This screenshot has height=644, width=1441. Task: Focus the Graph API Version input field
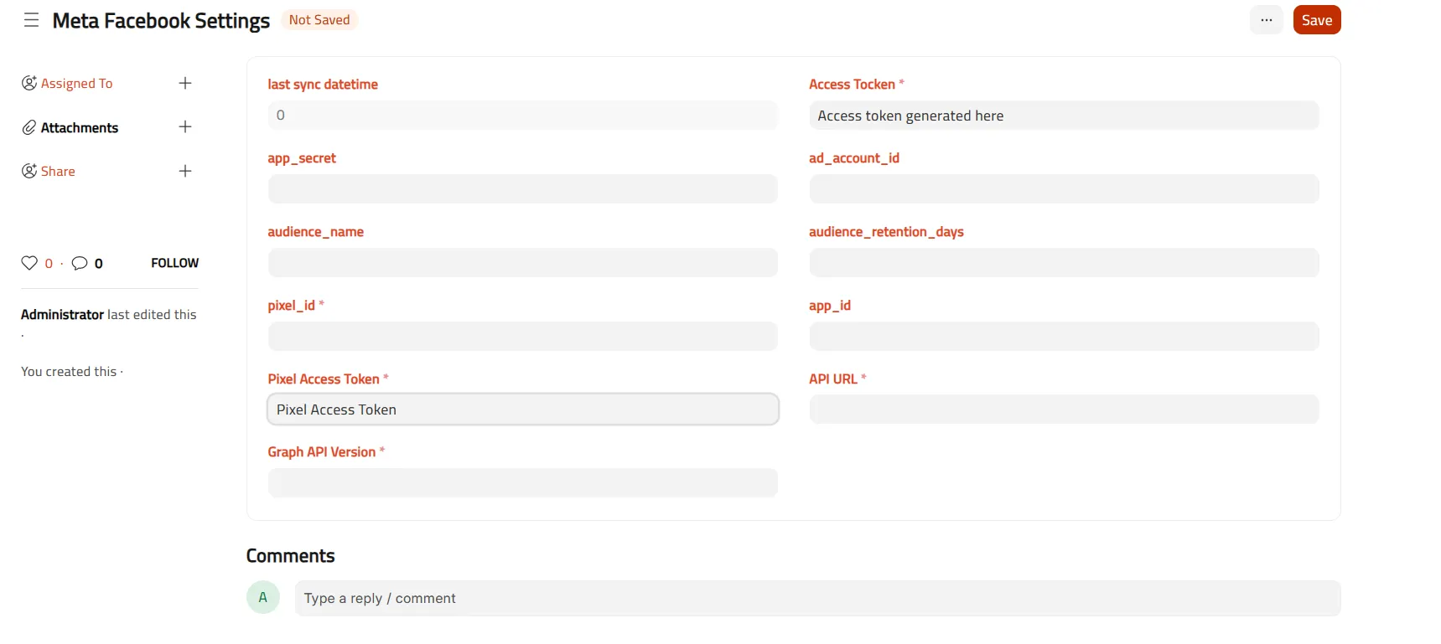(x=523, y=482)
